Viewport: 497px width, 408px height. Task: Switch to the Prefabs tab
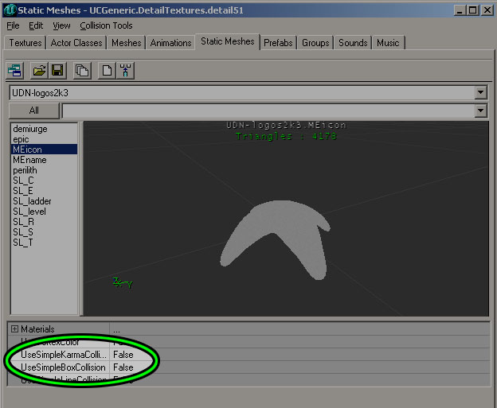(x=278, y=43)
